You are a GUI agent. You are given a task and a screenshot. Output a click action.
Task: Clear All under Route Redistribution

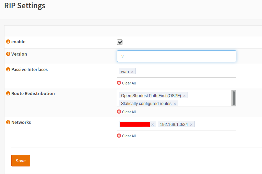[x=127, y=112]
